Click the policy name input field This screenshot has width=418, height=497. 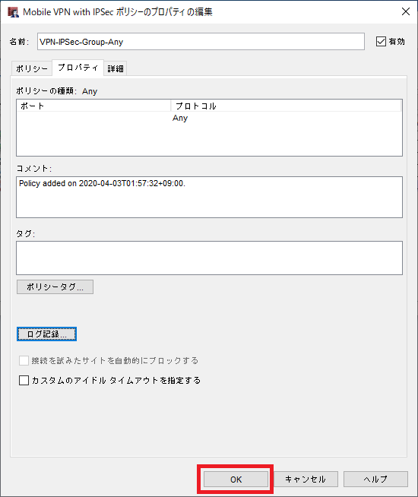pyautogui.click(x=201, y=42)
